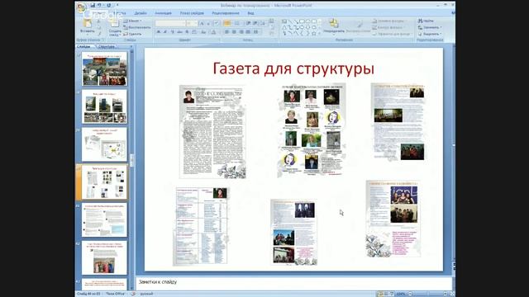Click the decrease indent icon
Viewport: 529px width, 297px height.
(248, 23)
